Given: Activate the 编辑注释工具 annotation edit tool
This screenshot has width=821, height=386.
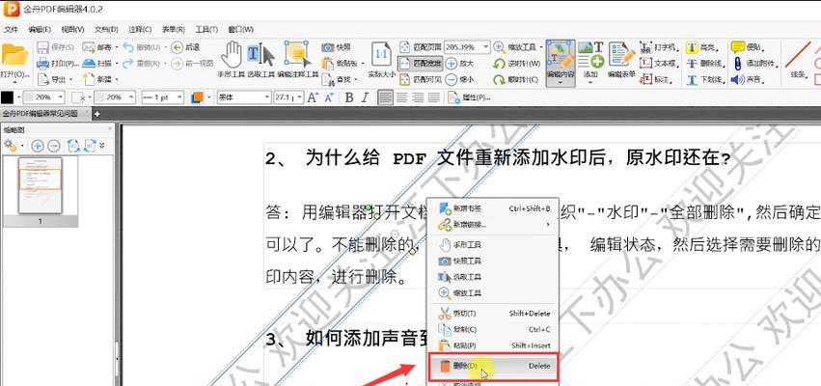Looking at the screenshot, I should (298, 60).
